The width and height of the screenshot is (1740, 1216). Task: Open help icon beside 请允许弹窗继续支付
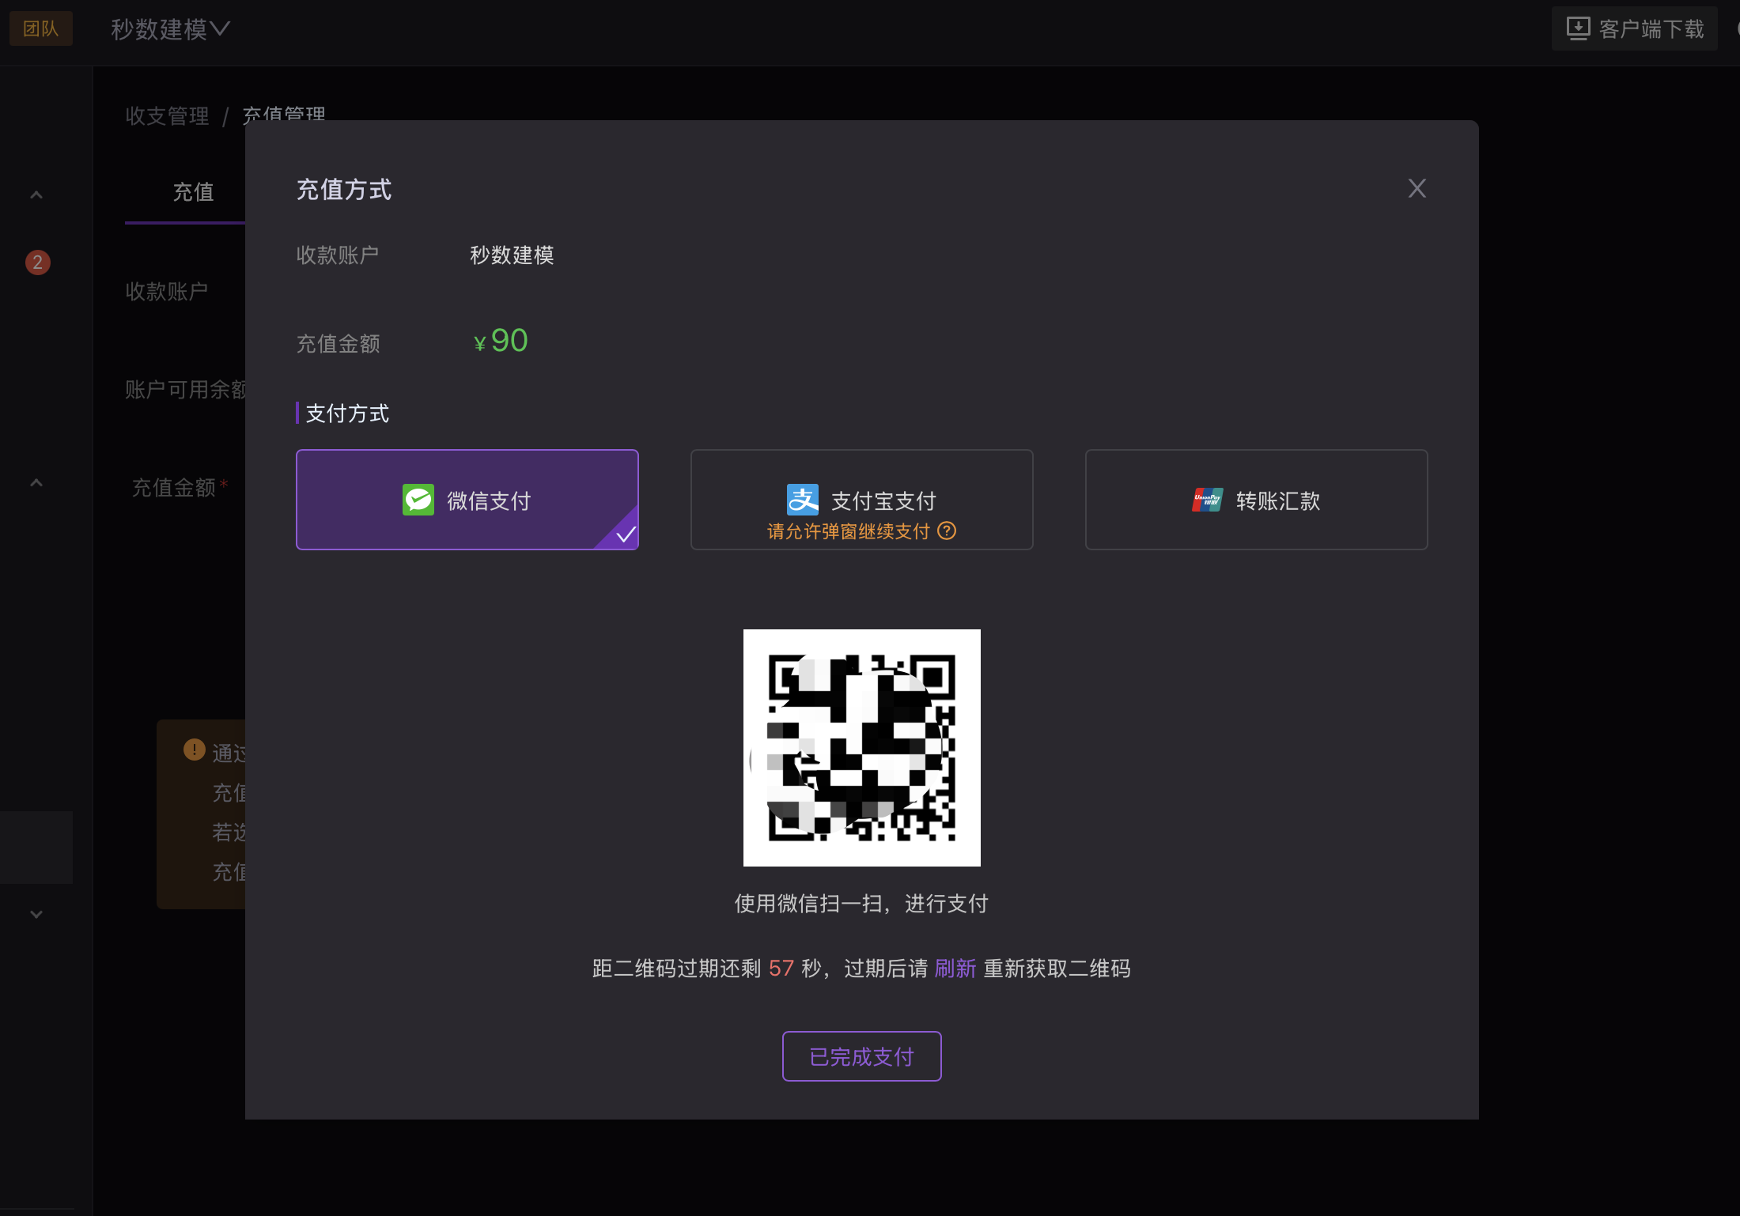tap(947, 531)
